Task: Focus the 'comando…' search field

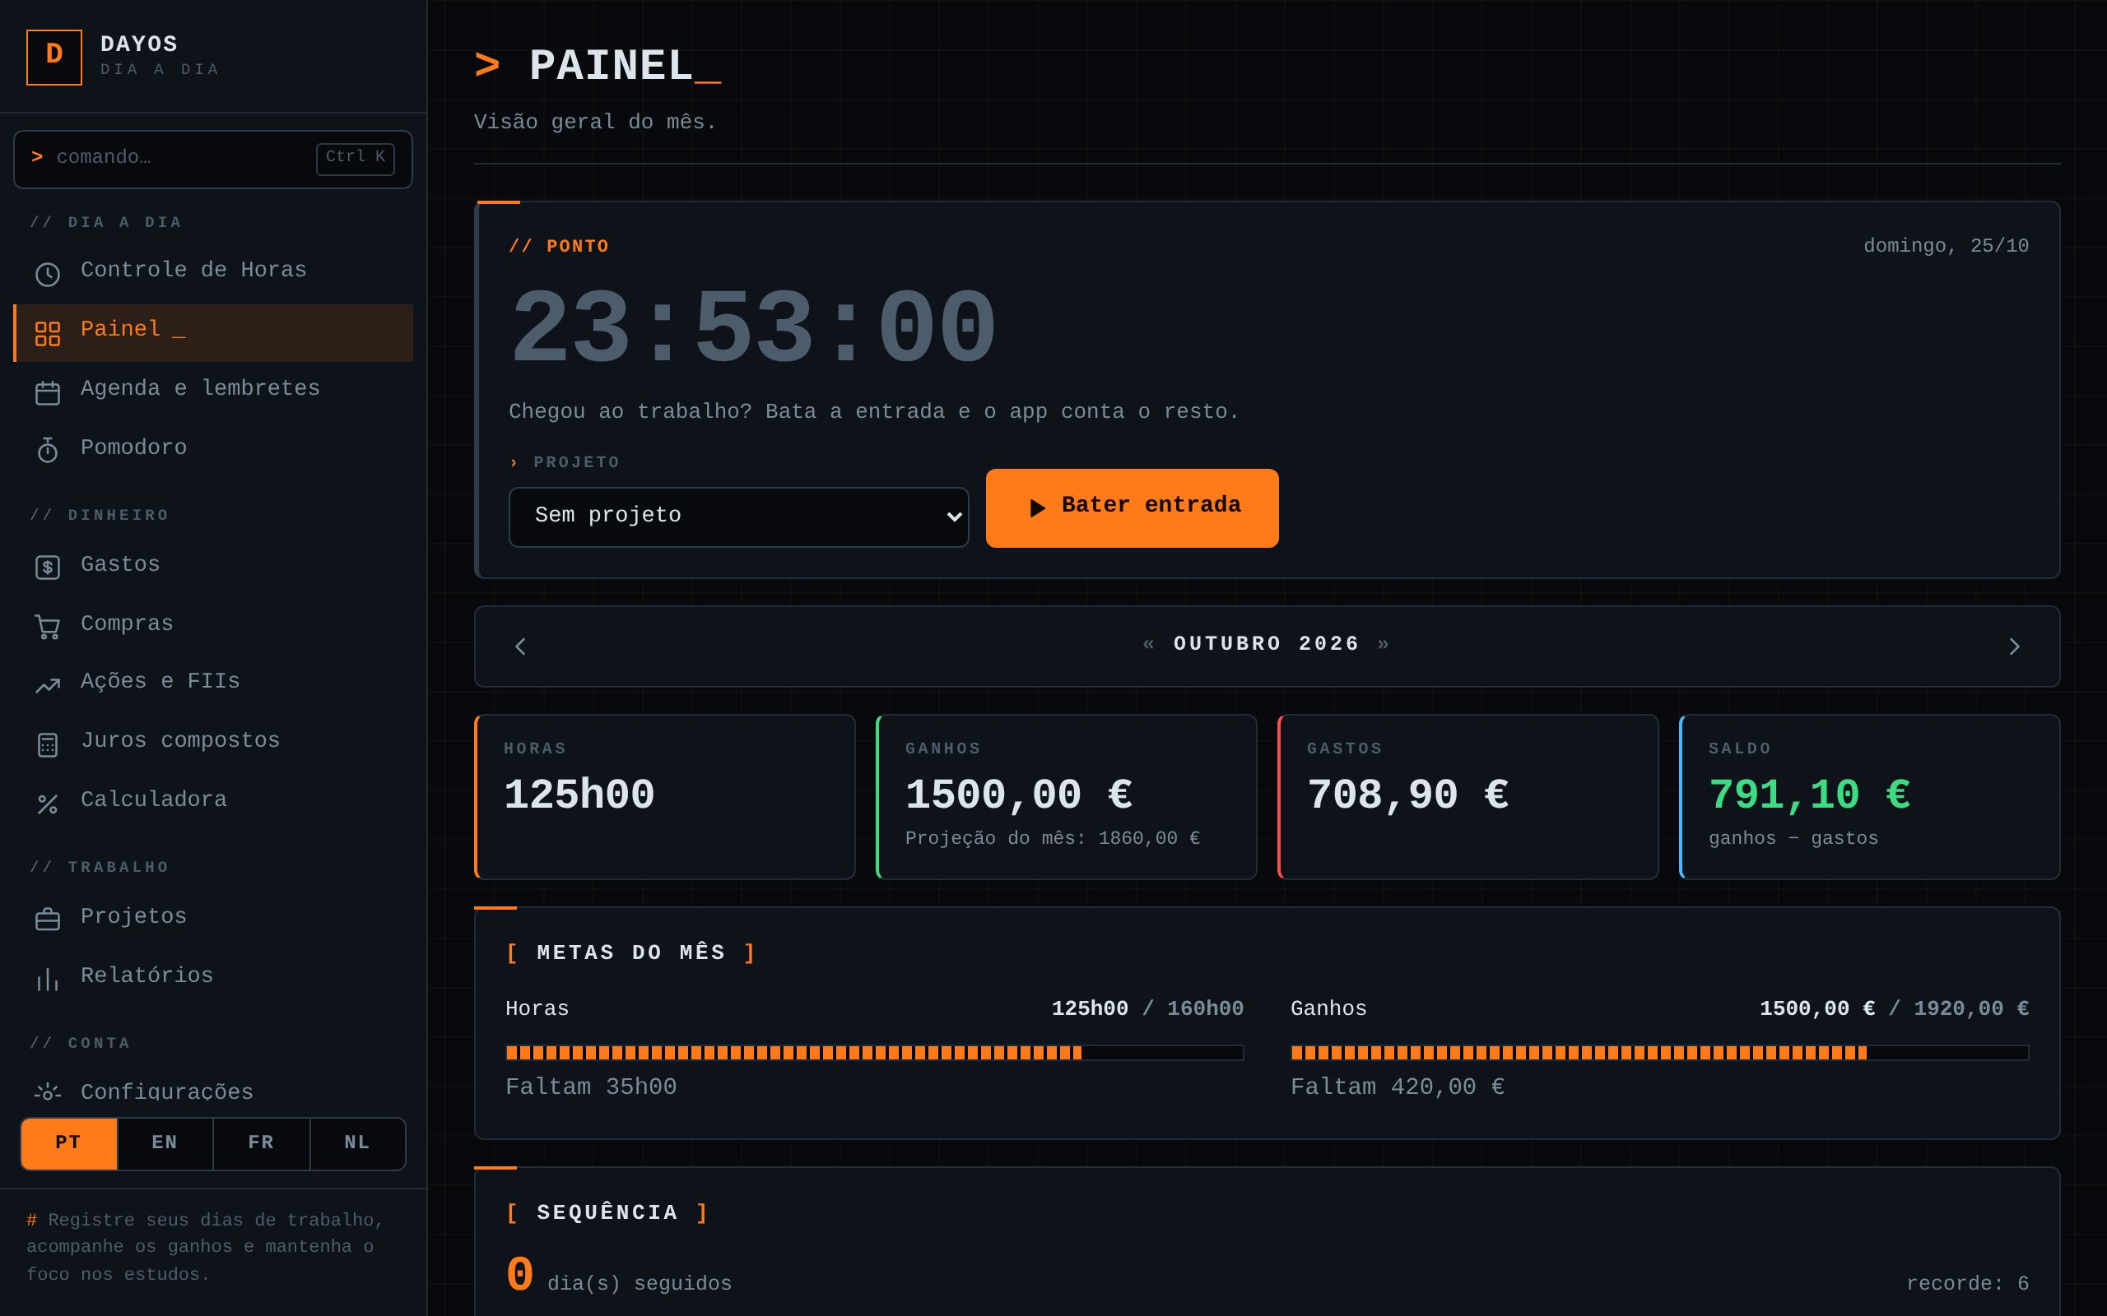Action: coord(213,160)
